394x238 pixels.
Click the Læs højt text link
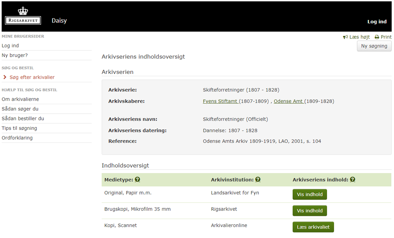tap(360, 37)
